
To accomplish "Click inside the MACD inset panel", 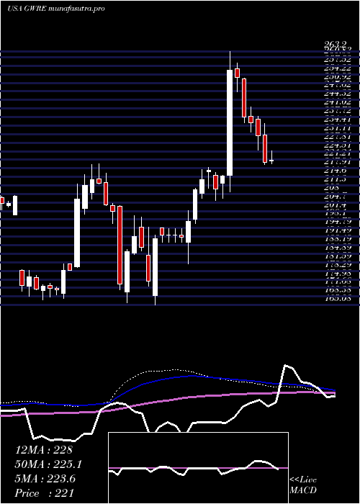I will 198,468.
